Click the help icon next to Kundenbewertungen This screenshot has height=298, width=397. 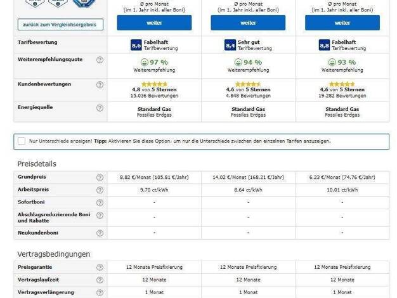coord(100,85)
